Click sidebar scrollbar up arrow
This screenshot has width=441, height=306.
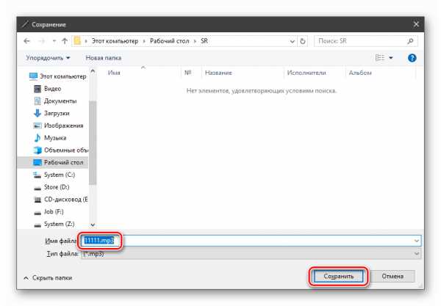[93, 72]
